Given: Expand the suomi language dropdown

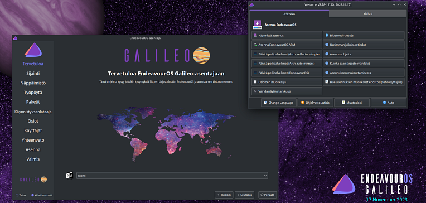Looking at the screenshot, I should (172, 176).
